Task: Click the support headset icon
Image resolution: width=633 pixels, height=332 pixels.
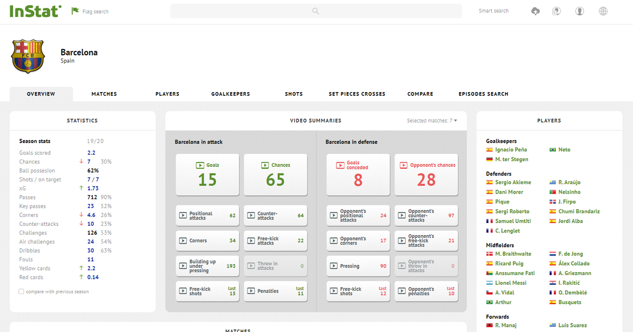Action: tap(556, 11)
